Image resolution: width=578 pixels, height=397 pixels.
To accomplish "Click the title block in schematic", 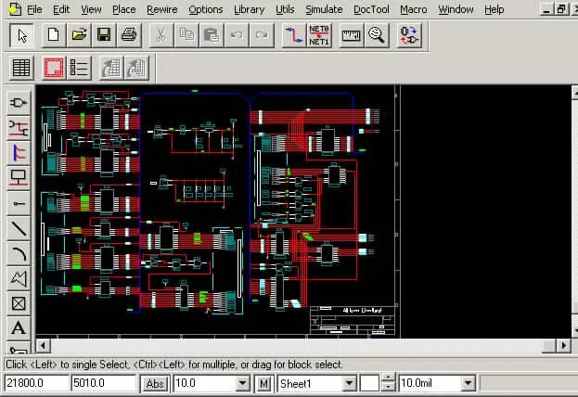I will pos(353,320).
